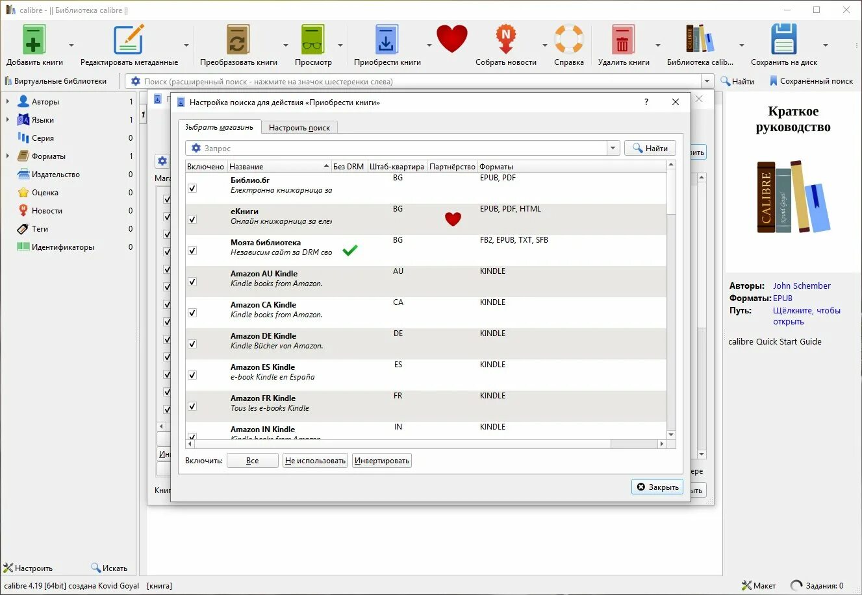Image resolution: width=862 pixels, height=595 pixels.
Task: Open Библиотека calibre books icon
Action: pyautogui.click(x=700, y=40)
